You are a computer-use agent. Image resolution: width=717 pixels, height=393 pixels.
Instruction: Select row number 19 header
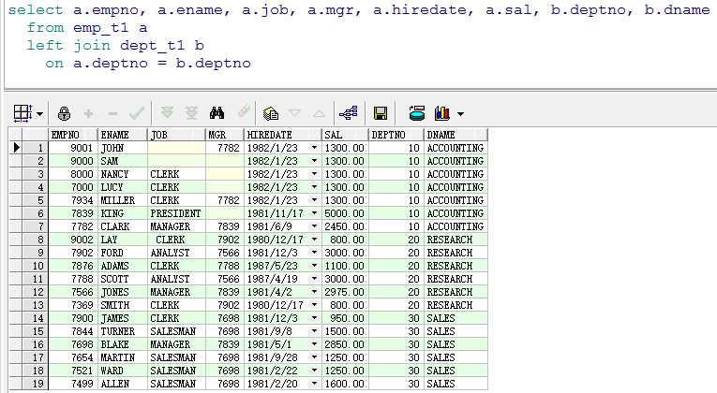click(36, 384)
